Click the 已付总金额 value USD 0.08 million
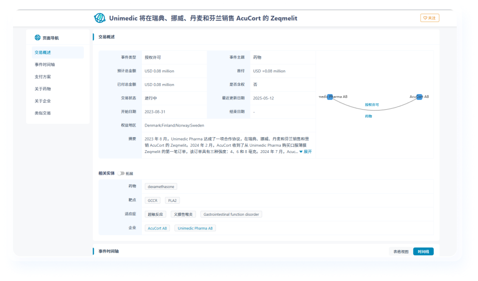 pyautogui.click(x=159, y=84)
